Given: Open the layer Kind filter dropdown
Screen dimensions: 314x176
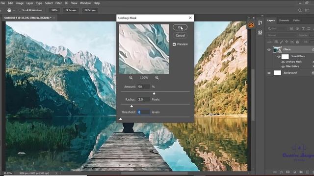Looking at the screenshot, I should (x=277, y=28).
